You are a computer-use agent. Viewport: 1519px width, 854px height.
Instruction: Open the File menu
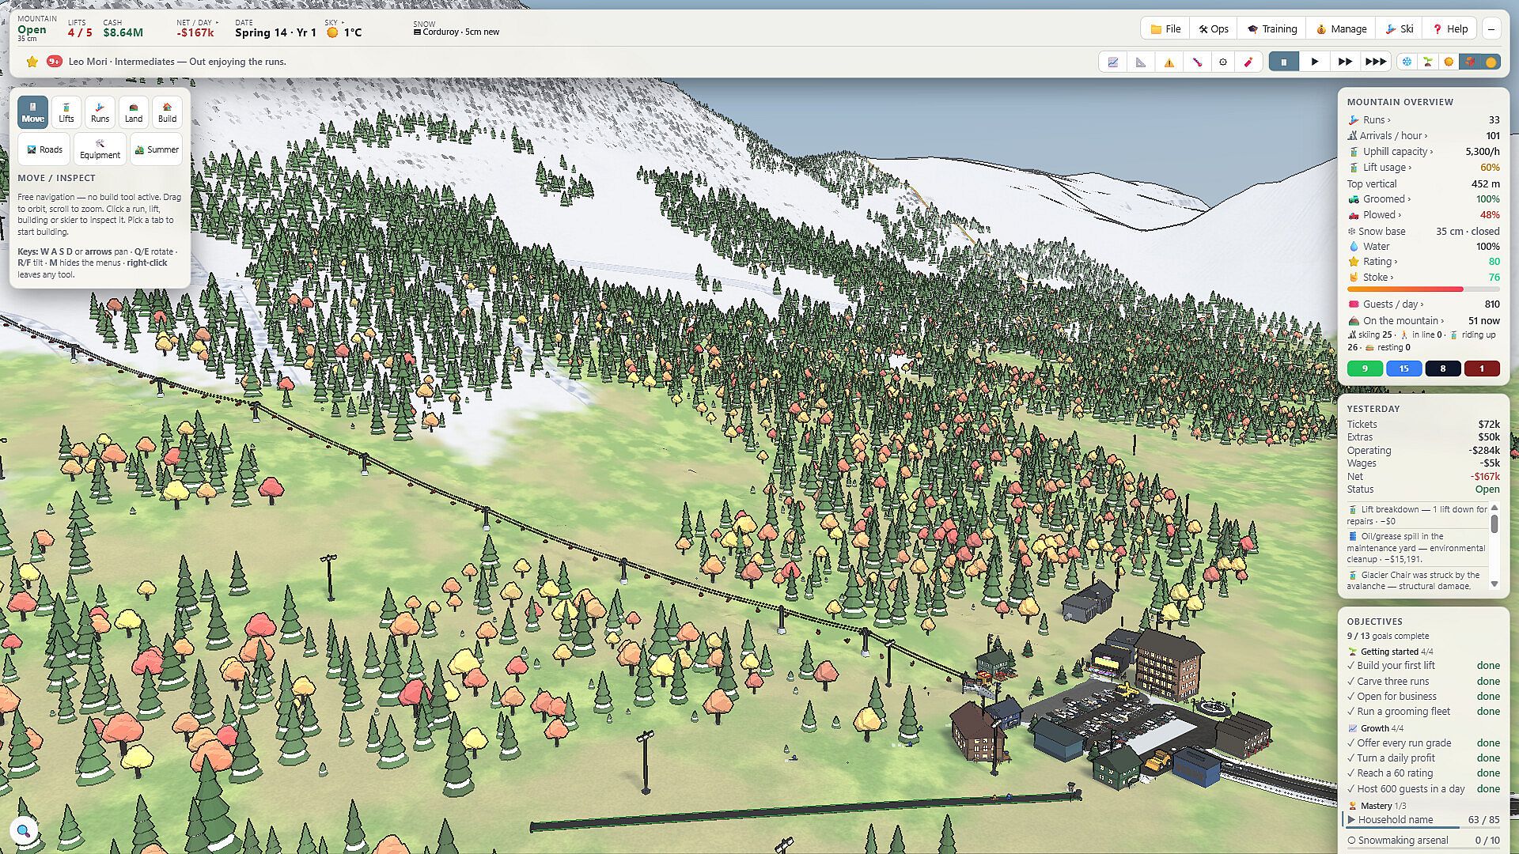coord(1165,28)
